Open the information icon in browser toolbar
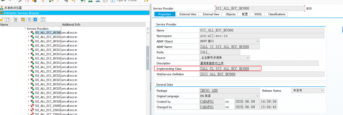This screenshot has height=115, width=343. click(43, 19)
